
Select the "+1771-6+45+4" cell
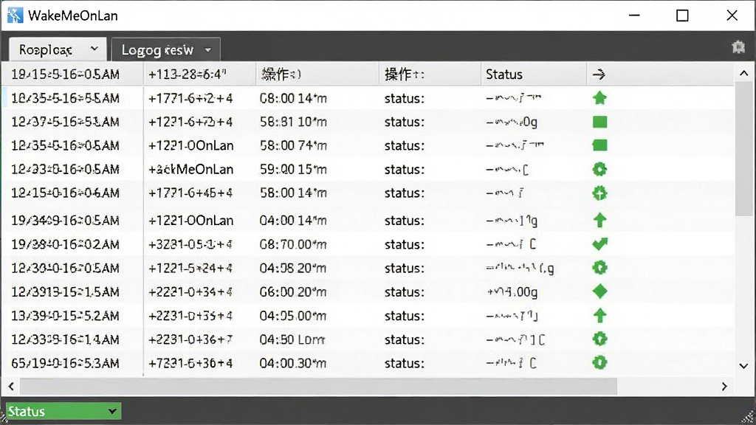191,193
